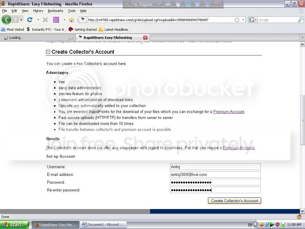This screenshot has height=229, width=305.
Task: Open the back/forward history dropdown arrow
Action: click(21, 20)
